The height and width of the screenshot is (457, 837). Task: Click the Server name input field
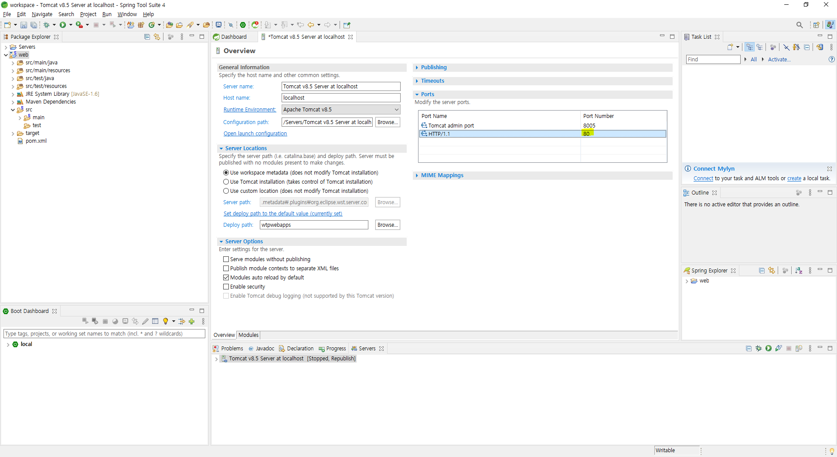[341, 87]
